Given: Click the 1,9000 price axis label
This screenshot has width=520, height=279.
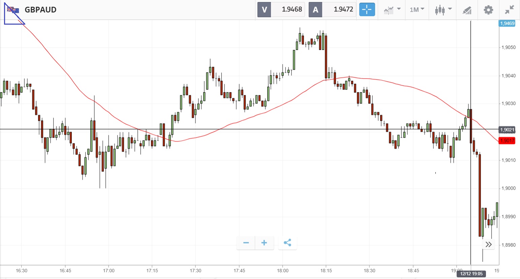Looking at the screenshot, I should point(509,188).
